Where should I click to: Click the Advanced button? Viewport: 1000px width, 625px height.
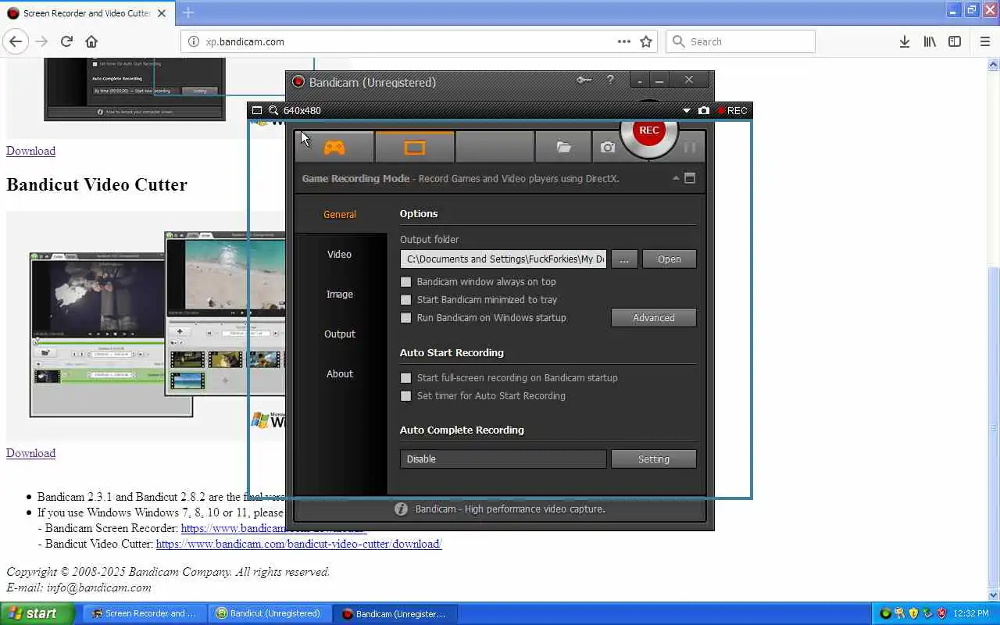click(654, 318)
